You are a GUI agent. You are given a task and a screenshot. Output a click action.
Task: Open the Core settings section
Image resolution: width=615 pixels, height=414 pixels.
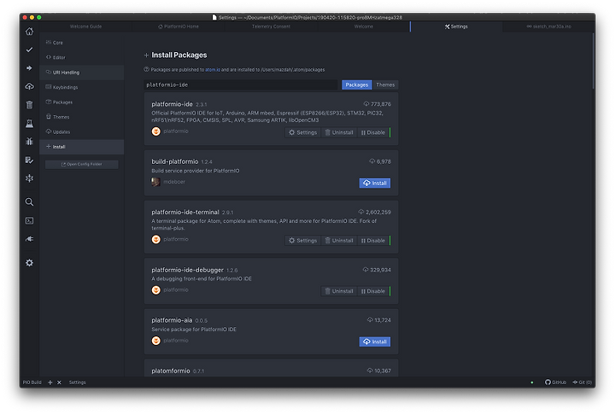click(82, 43)
